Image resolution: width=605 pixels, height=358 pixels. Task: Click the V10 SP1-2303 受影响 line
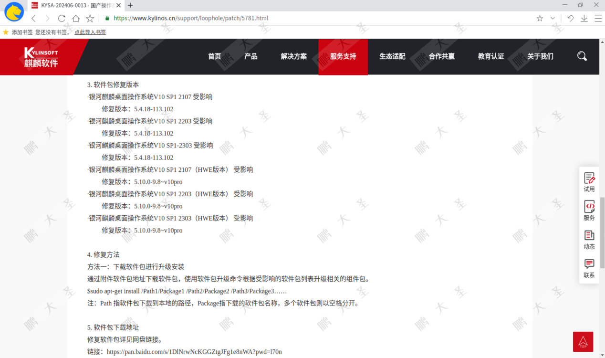click(150, 146)
